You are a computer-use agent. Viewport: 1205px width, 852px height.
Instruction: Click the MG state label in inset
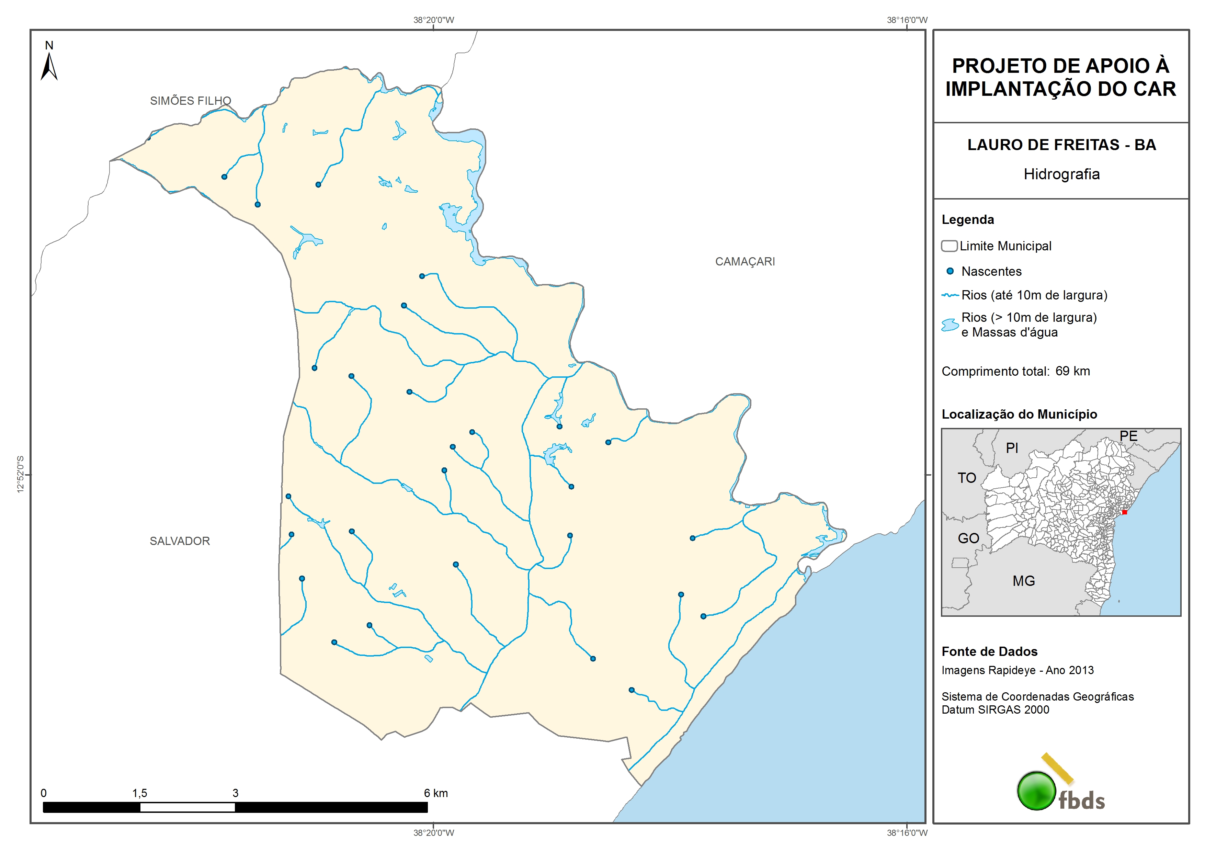1023,581
